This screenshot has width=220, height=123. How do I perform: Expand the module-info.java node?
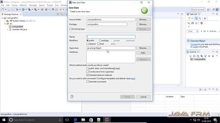[x=8, y=30]
